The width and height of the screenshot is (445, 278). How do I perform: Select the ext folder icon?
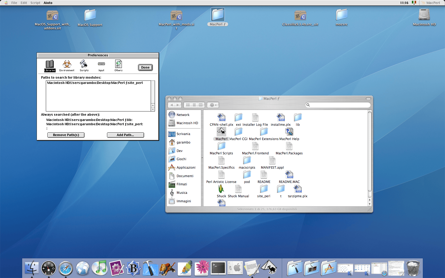coord(238,117)
